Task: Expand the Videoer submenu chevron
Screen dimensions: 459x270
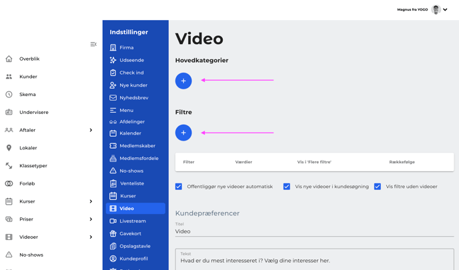Action: pyautogui.click(x=91, y=237)
